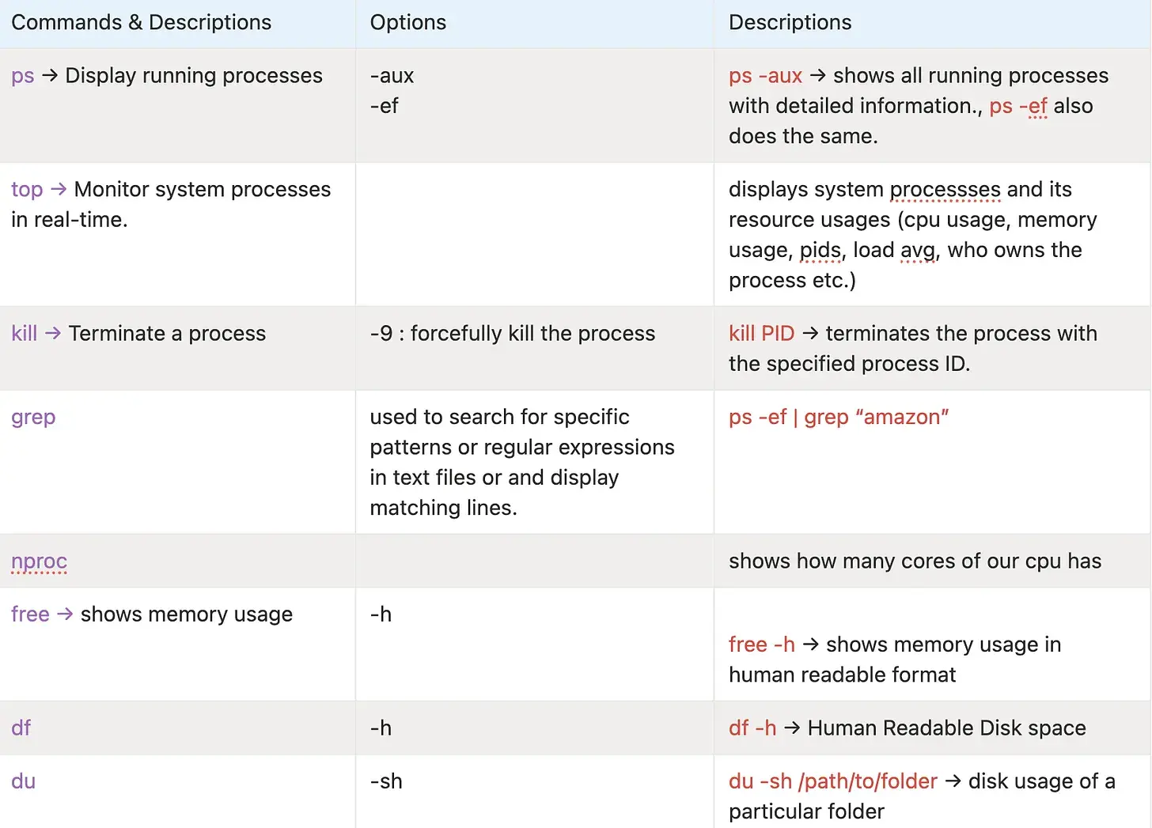Click the "Options" column header

click(x=408, y=22)
